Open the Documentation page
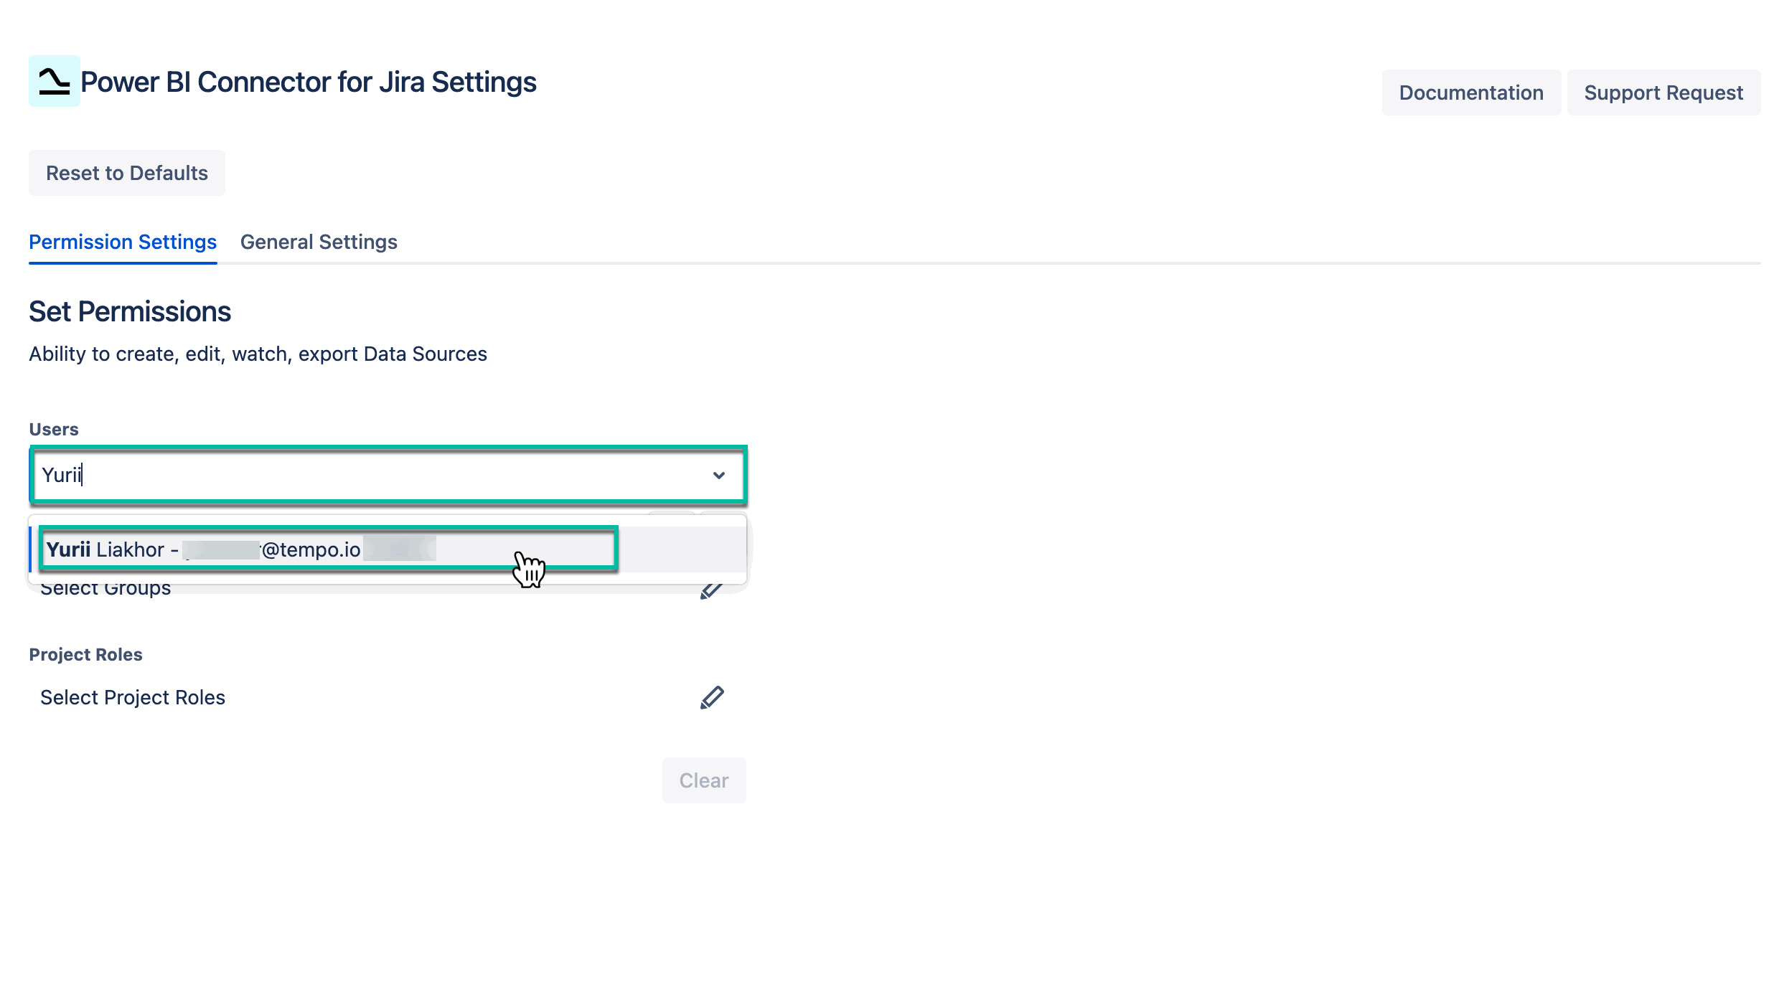Screen dimensions: 1774x987 [x=1470, y=93]
